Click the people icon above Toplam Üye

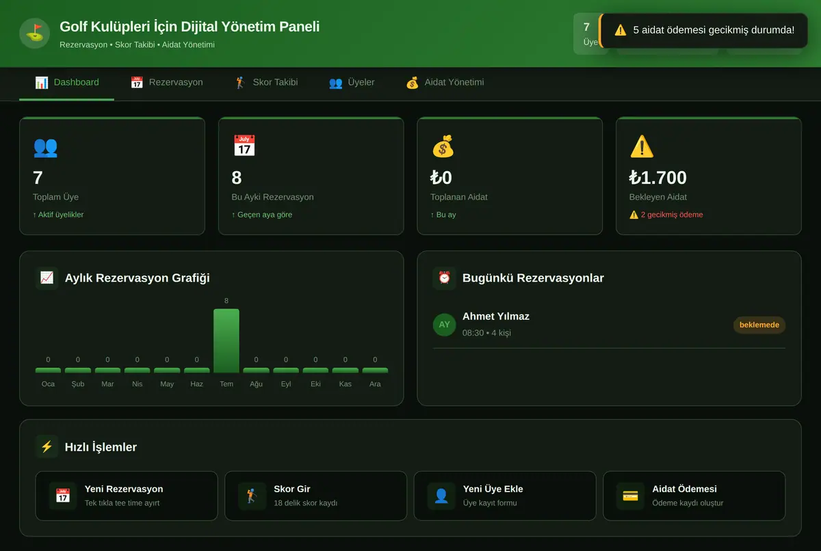point(45,146)
